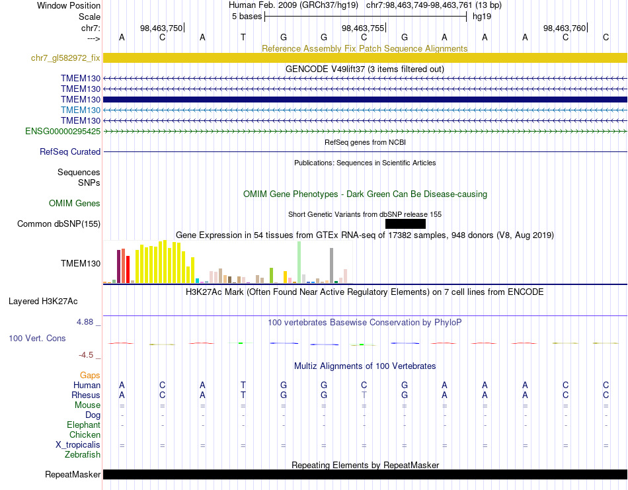Click the ENSG00000295425 gene label

[63, 132]
